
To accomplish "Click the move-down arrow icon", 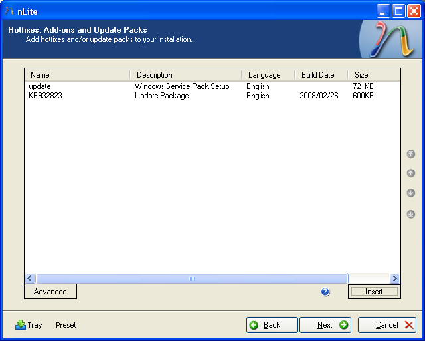I will (411, 193).
